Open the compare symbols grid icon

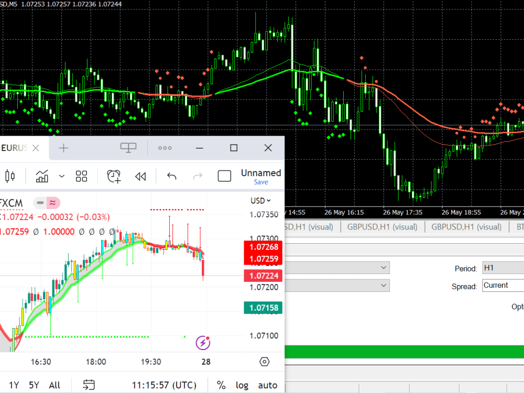81,176
